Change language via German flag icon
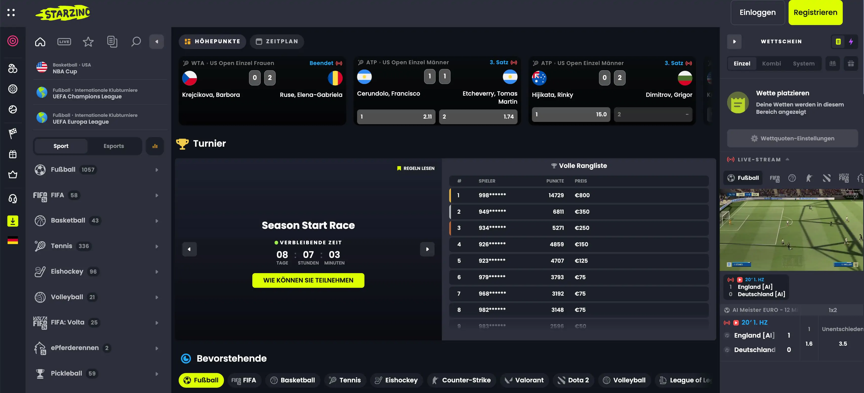This screenshot has width=864, height=393. pyautogui.click(x=13, y=240)
